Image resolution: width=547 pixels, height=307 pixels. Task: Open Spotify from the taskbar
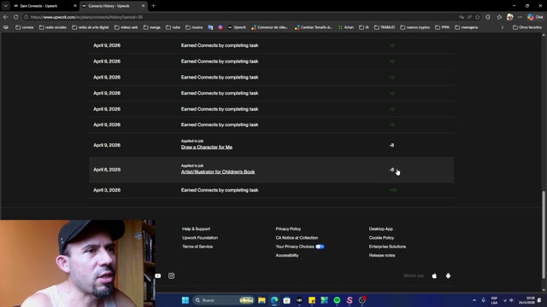(337, 300)
